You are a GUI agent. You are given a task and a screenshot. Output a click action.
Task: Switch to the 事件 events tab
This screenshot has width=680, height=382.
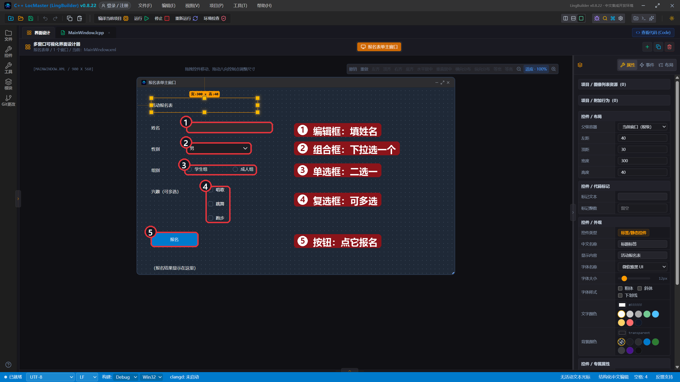coord(647,65)
